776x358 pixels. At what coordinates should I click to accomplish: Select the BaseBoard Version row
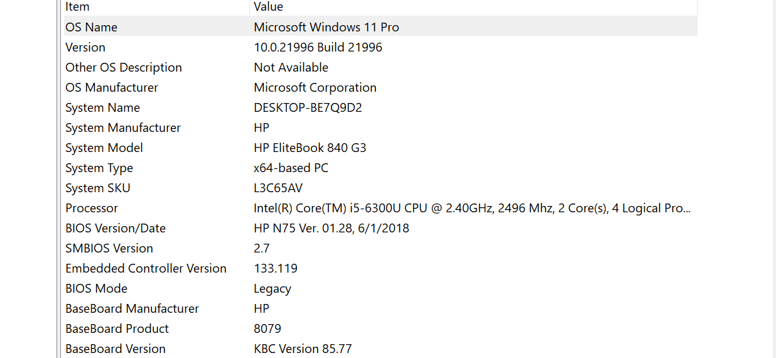click(116, 349)
